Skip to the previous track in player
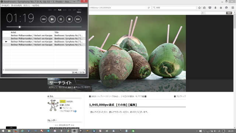 click(x=44, y=19)
